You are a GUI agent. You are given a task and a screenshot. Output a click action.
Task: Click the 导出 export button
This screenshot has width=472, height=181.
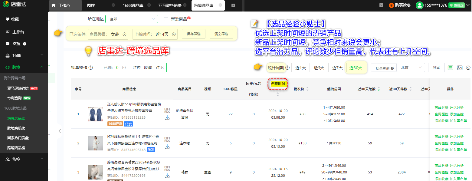[x=436, y=68]
